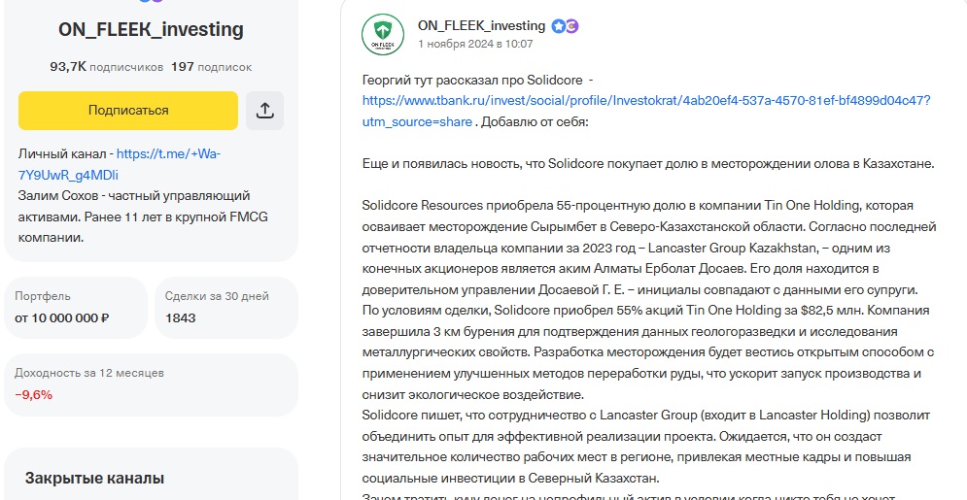Click the profile description about Залим Сохов
Image resolution: width=967 pixels, height=500 pixels.
coord(134,216)
